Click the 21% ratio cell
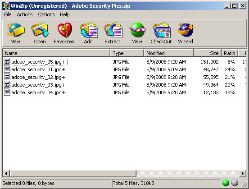This screenshot has width=249, height=189. [230, 77]
